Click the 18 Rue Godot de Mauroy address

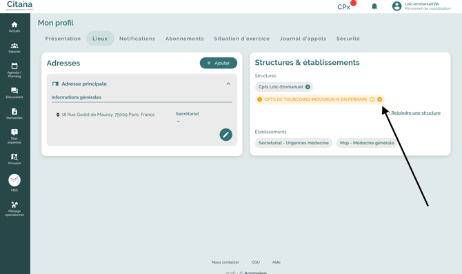click(108, 115)
